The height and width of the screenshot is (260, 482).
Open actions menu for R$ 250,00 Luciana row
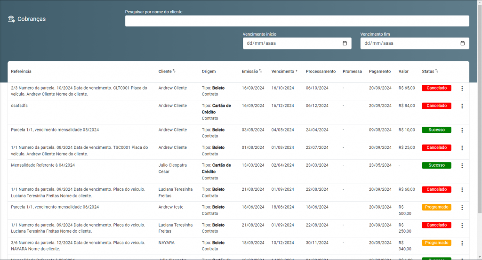[462, 226]
